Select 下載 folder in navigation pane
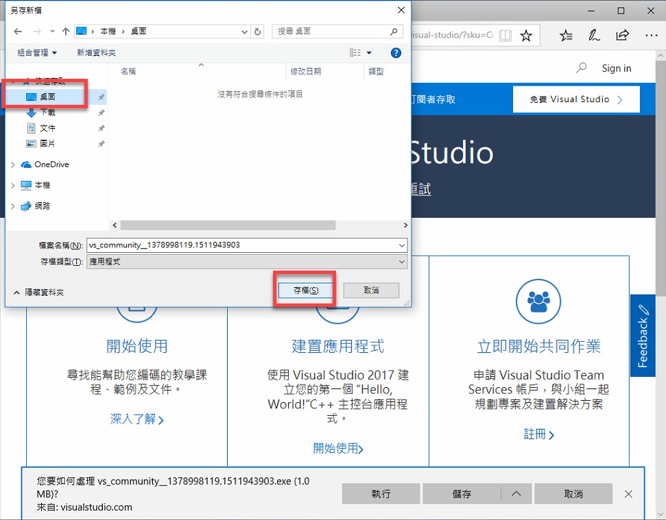Image resolution: width=666 pixels, height=520 pixels. [x=47, y=112]
